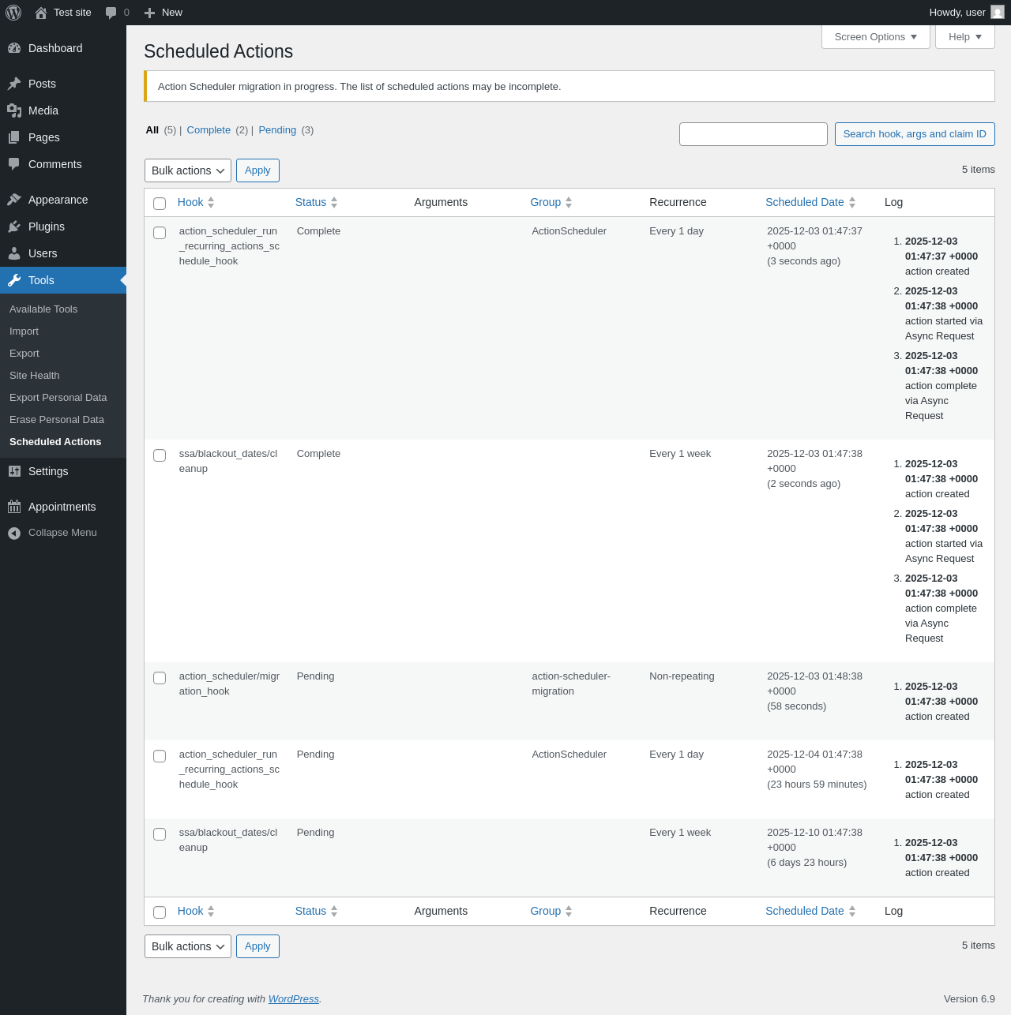Click the Appointments calendar icon
The width and height of the screenshot is (1011, 1015).
14,507
